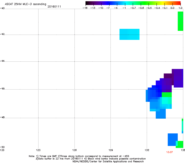Click the -13 label on the color scale
185x163 pixels.
coord(93,8)
